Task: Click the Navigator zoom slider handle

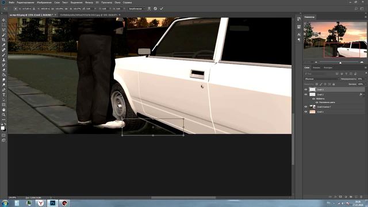Action: (x=340, y=63)
